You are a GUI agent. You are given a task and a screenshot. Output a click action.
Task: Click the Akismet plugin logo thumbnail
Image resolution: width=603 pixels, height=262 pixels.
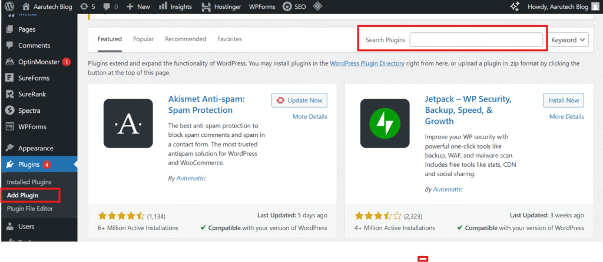pos(128,123)
